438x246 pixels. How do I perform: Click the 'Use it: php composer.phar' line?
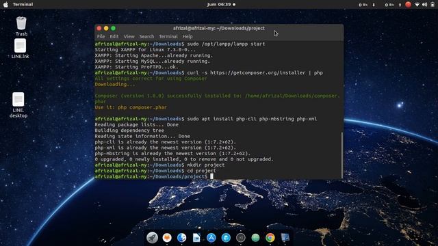pos(131,107)
